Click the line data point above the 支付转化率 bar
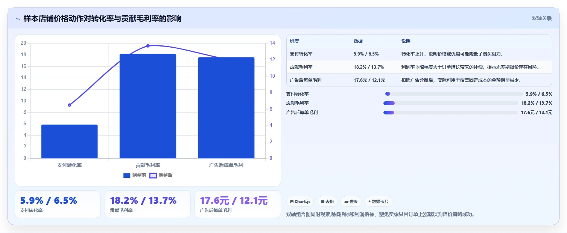567x233 pixels. pyautogui.click(x=69, y=105)
